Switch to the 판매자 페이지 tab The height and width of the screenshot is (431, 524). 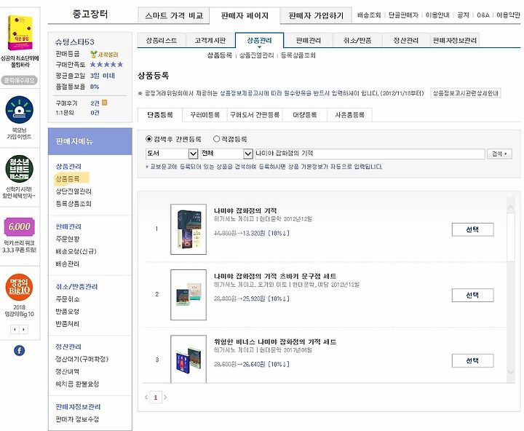245,16
